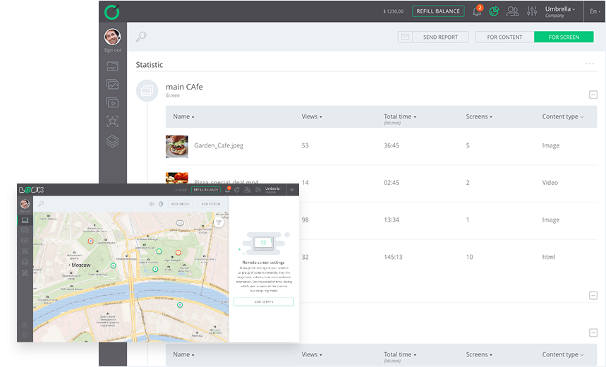This screenshot has width=606, height=367.
Task: Open the pie chart statistics icon
Action: 495,11
